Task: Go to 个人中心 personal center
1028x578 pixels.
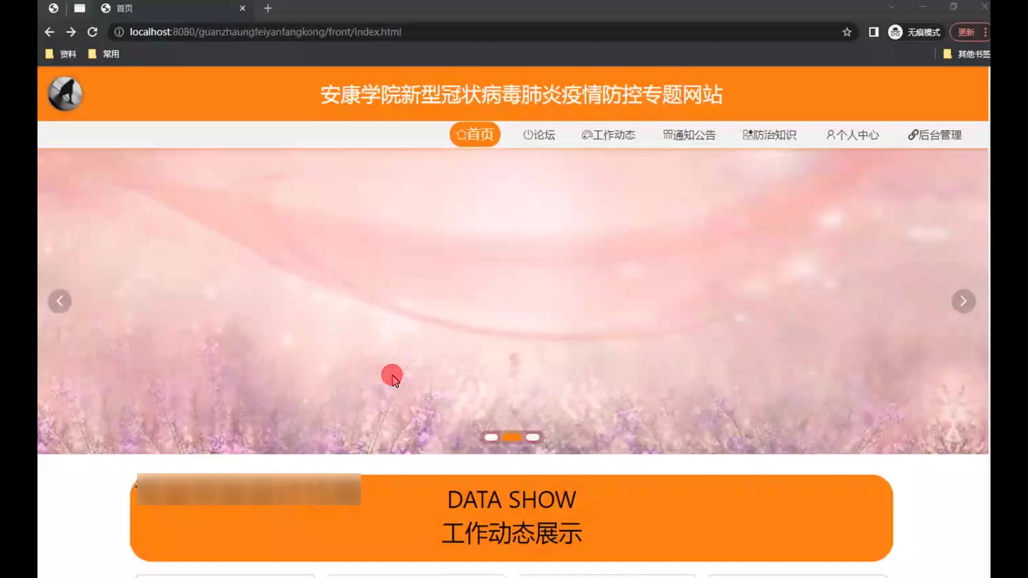Action: click(852, 135)
